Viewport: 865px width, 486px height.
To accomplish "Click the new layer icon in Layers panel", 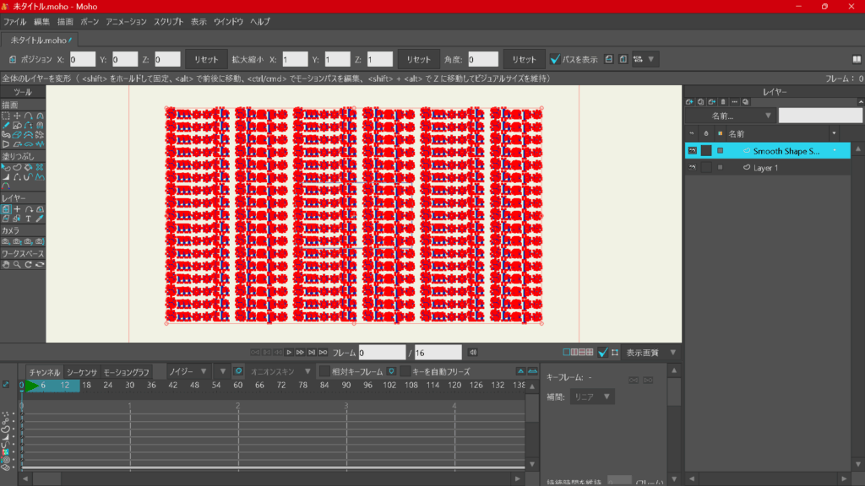I will click(689, 101).
